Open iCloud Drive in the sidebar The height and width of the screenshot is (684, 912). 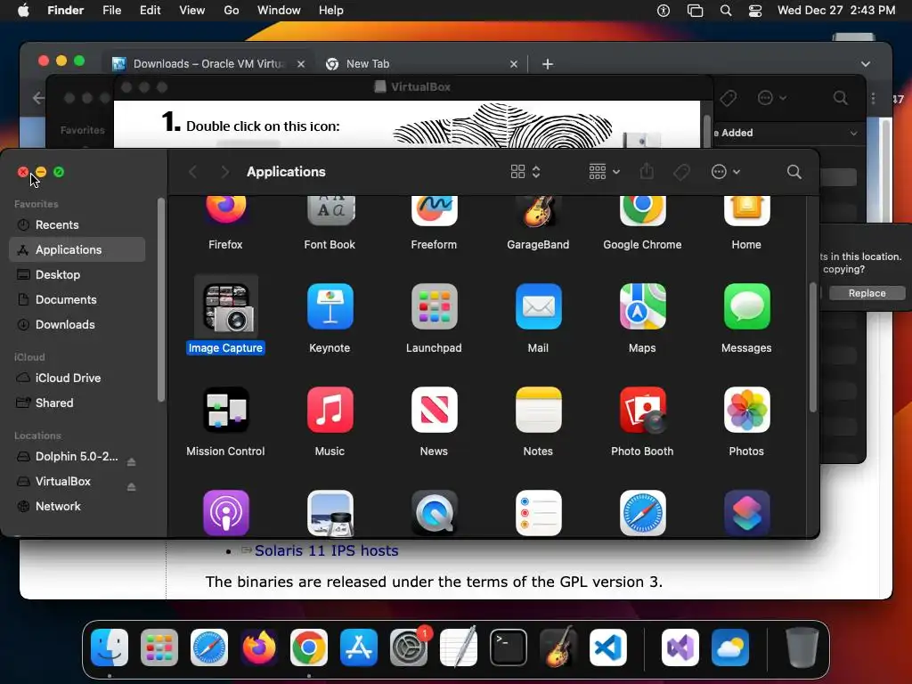[x=77, y=378]
